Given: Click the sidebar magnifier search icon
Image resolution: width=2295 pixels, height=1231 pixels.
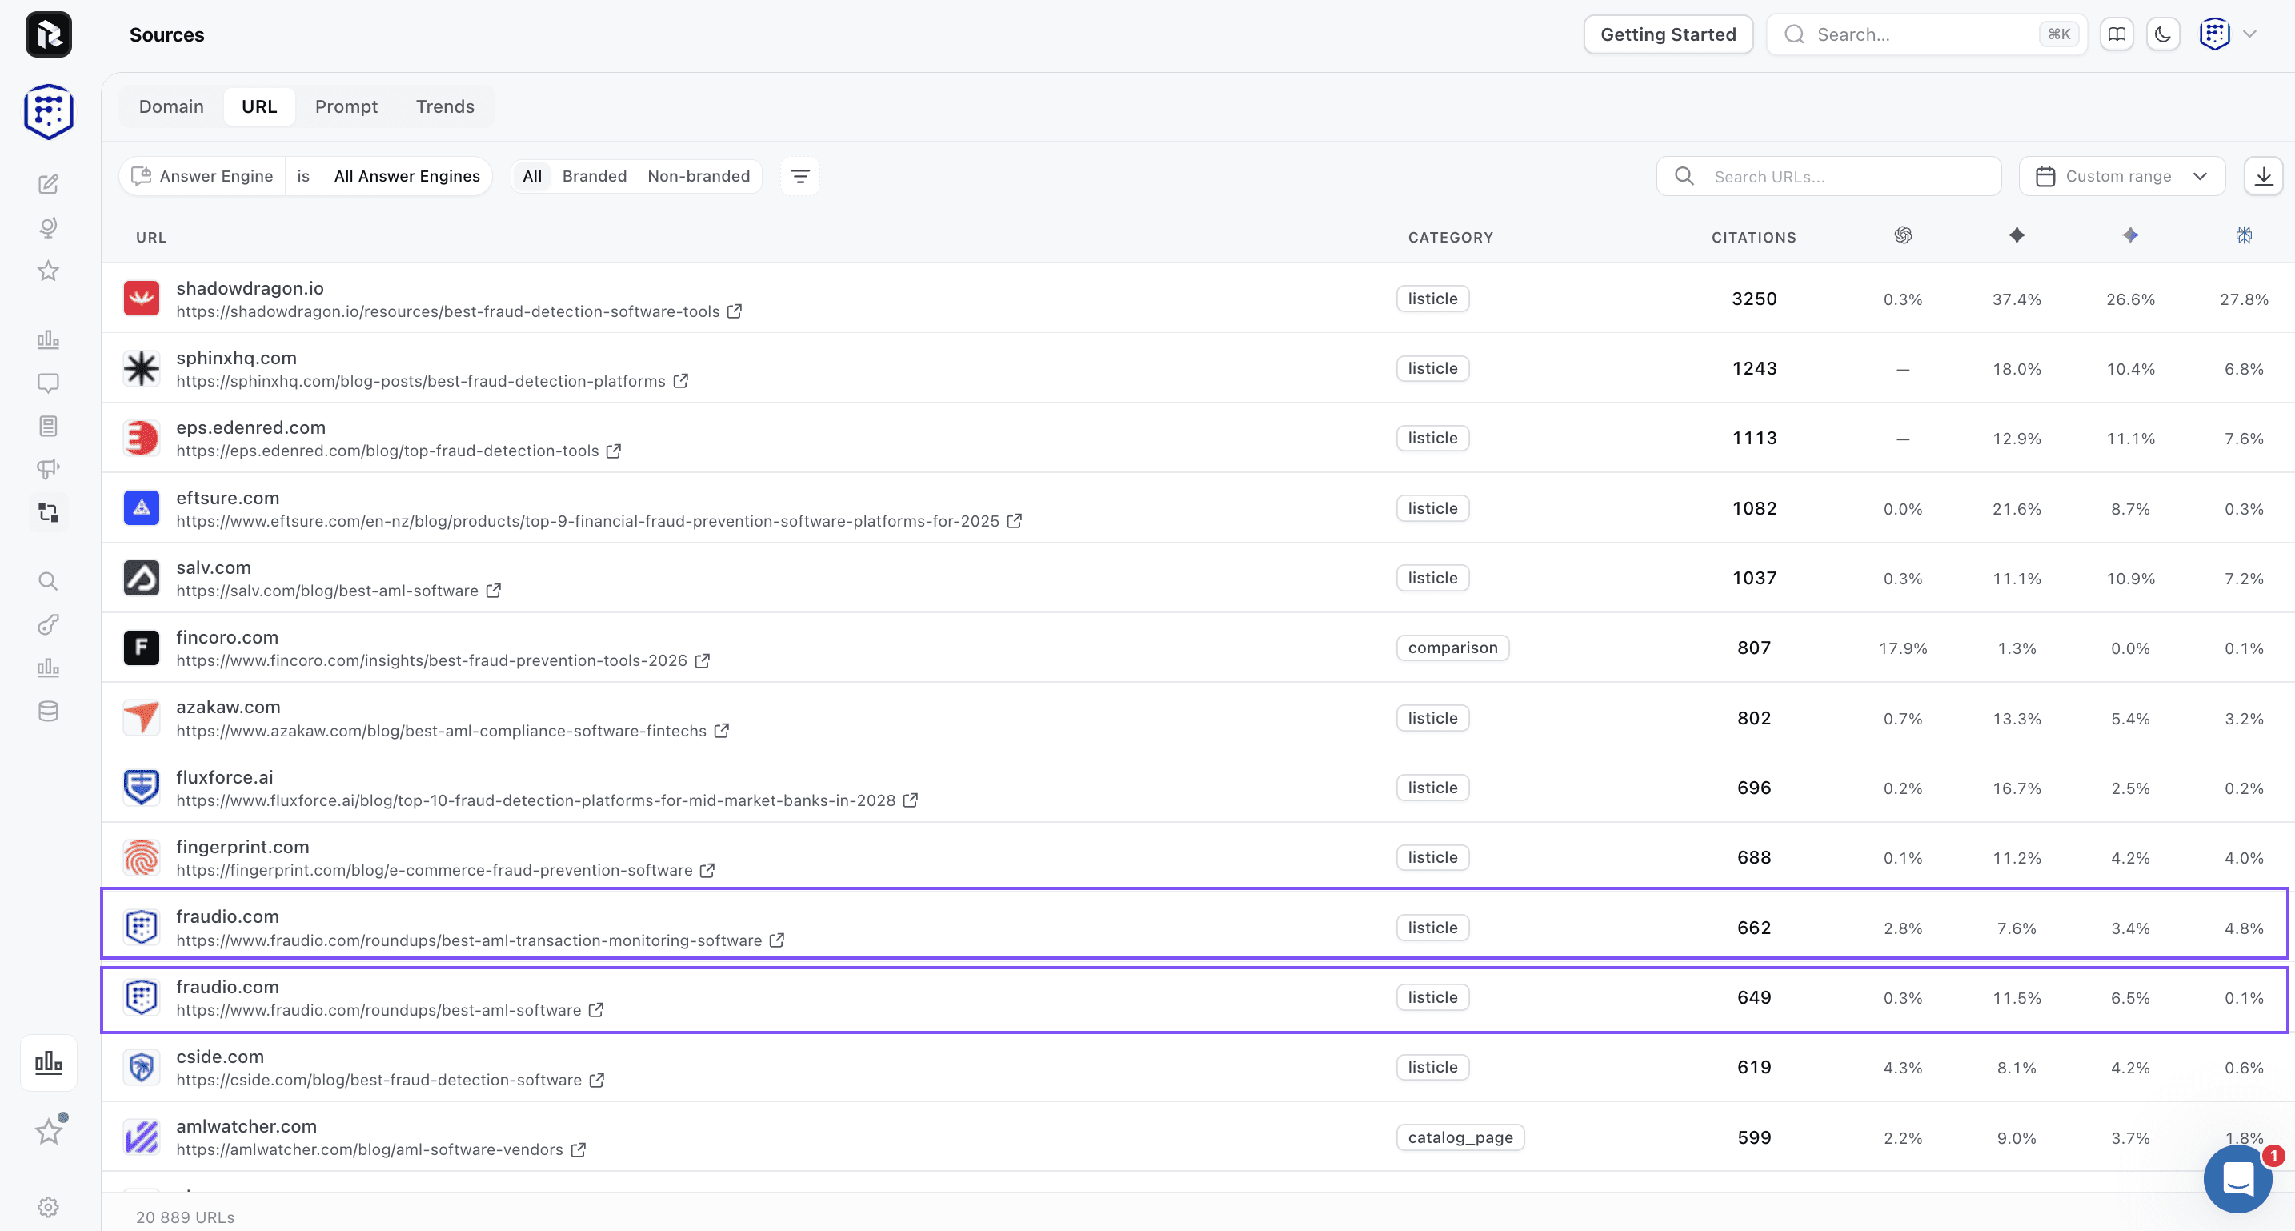Looking at the screenshot, I should 48,581.
